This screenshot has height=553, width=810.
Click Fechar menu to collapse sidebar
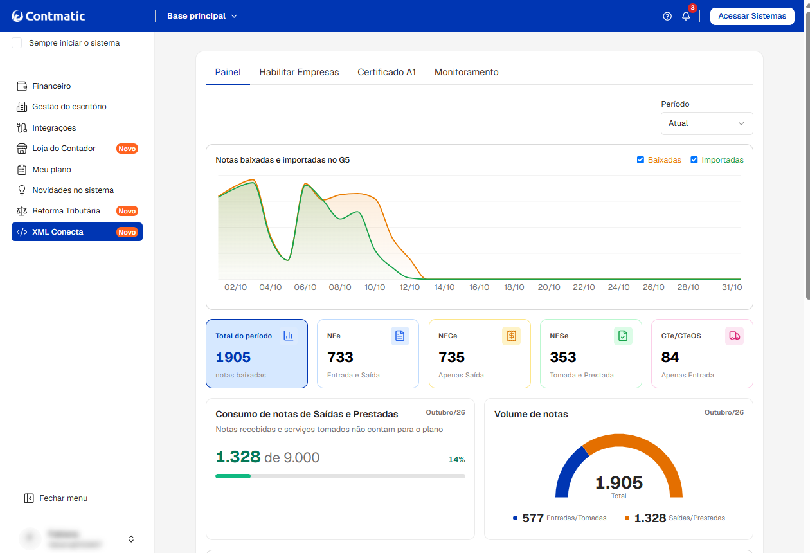click(x=55, y=498)
